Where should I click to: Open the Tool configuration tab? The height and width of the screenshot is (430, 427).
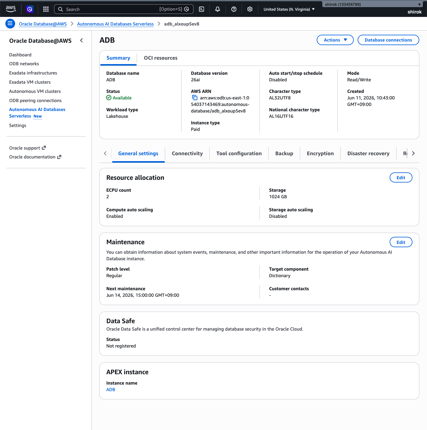(x=239, y=153)
